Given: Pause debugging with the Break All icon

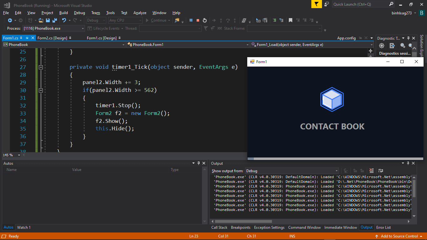Looking at the screenshot, I should pos(191,20).
